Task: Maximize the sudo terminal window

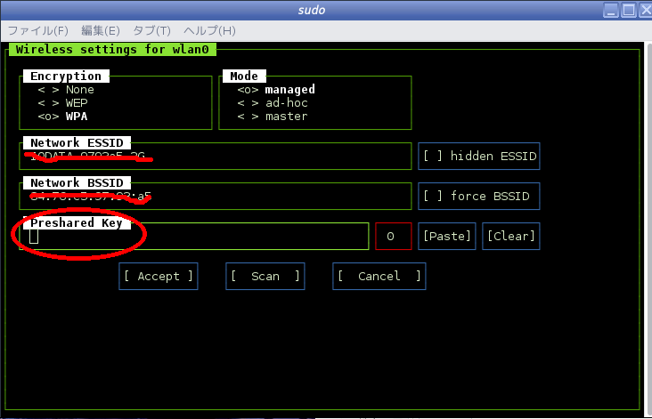Action: tap(628, 10)
